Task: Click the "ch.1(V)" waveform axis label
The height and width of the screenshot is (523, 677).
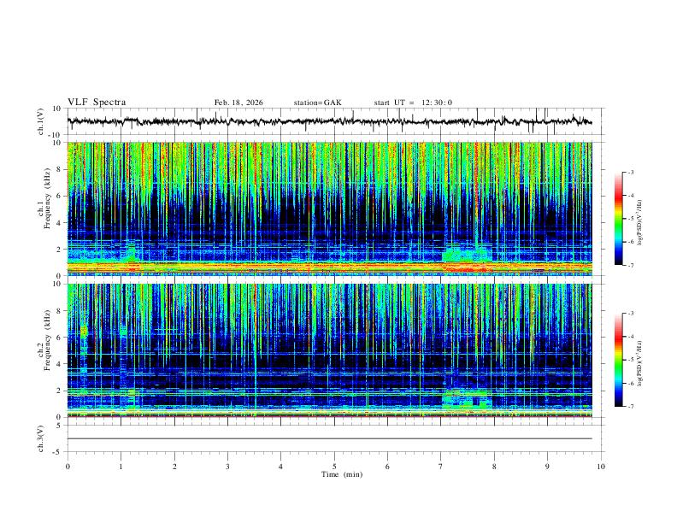Action: click(41, 121)
